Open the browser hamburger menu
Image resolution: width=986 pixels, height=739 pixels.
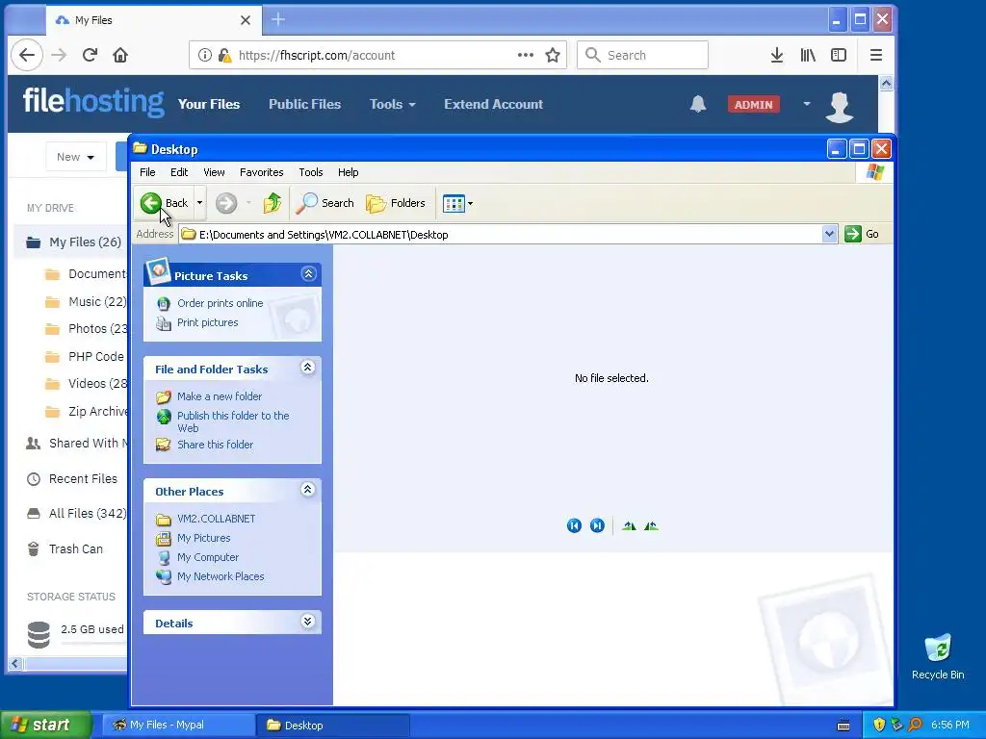tap(876, 55)
